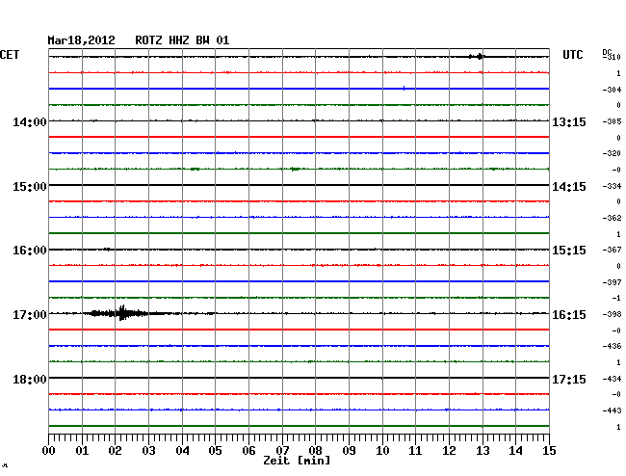The image size is (626, 476).
Task: Click the "00" minute axis tick label
Action: (49, 450)
